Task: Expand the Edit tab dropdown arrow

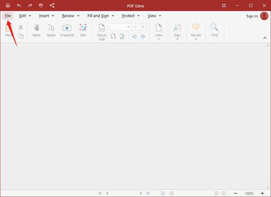Action: click(x=30, y=16)
